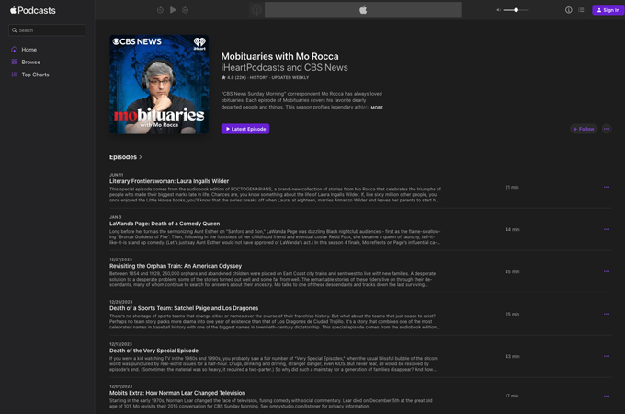Open Literary Frontierswoman: Laura Ingalls Wilder episode
The width and height of the screenshot is (625, 414).
[169, 181]
